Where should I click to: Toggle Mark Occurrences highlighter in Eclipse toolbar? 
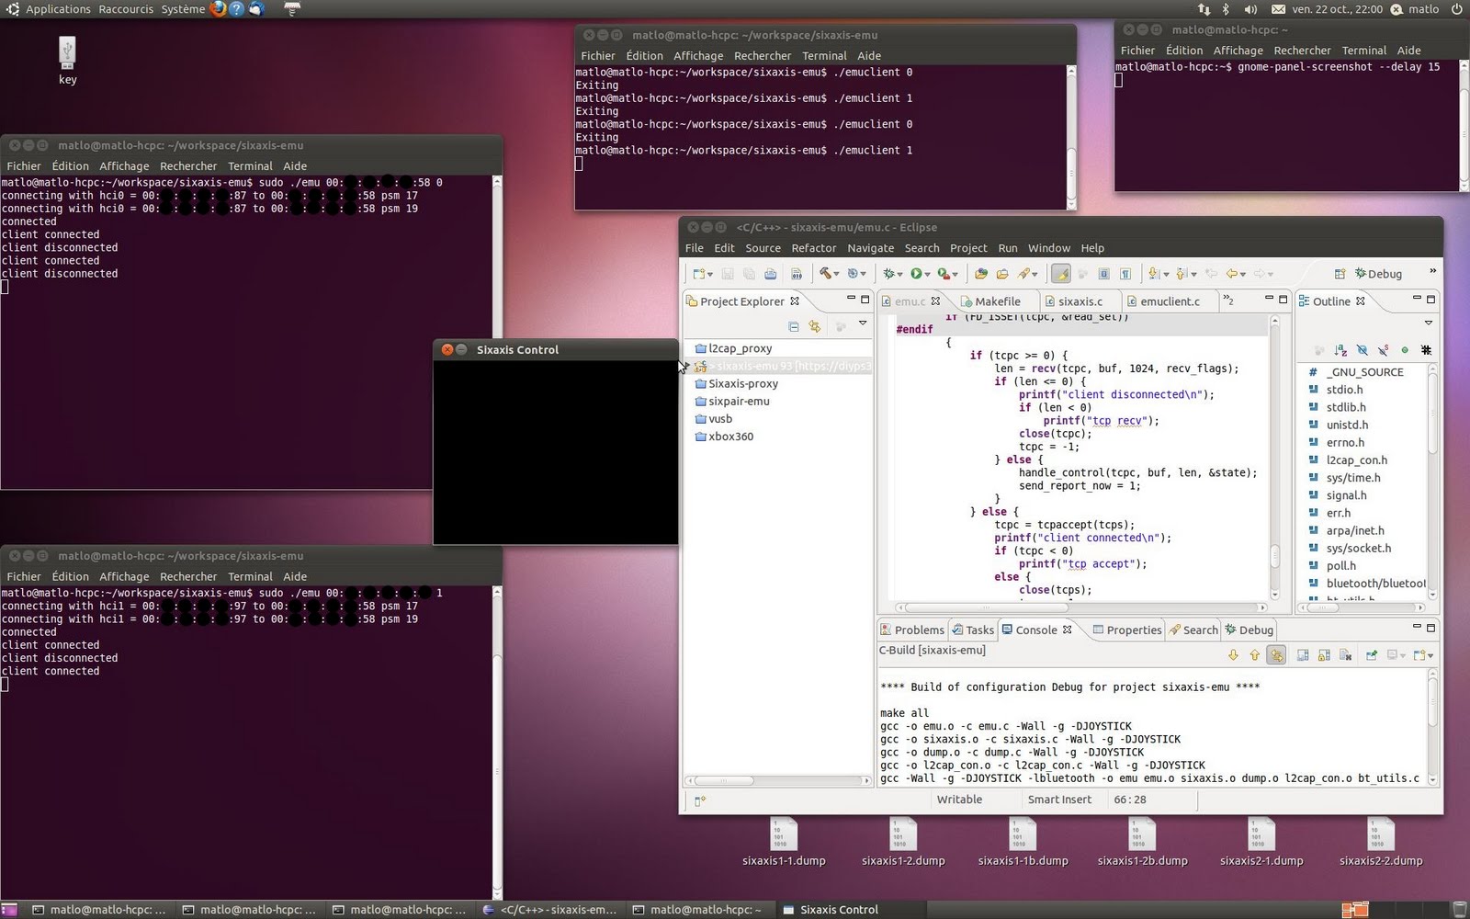coord(1060,274)
